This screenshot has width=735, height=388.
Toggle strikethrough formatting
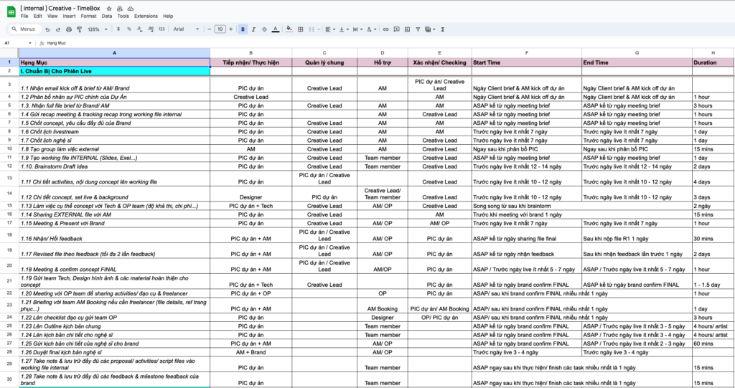265,29
